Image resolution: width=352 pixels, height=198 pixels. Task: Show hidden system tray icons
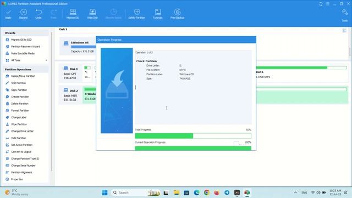(295, 193)
